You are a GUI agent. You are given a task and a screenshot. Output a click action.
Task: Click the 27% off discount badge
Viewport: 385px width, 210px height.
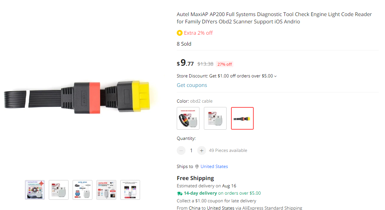click(224, 64)
